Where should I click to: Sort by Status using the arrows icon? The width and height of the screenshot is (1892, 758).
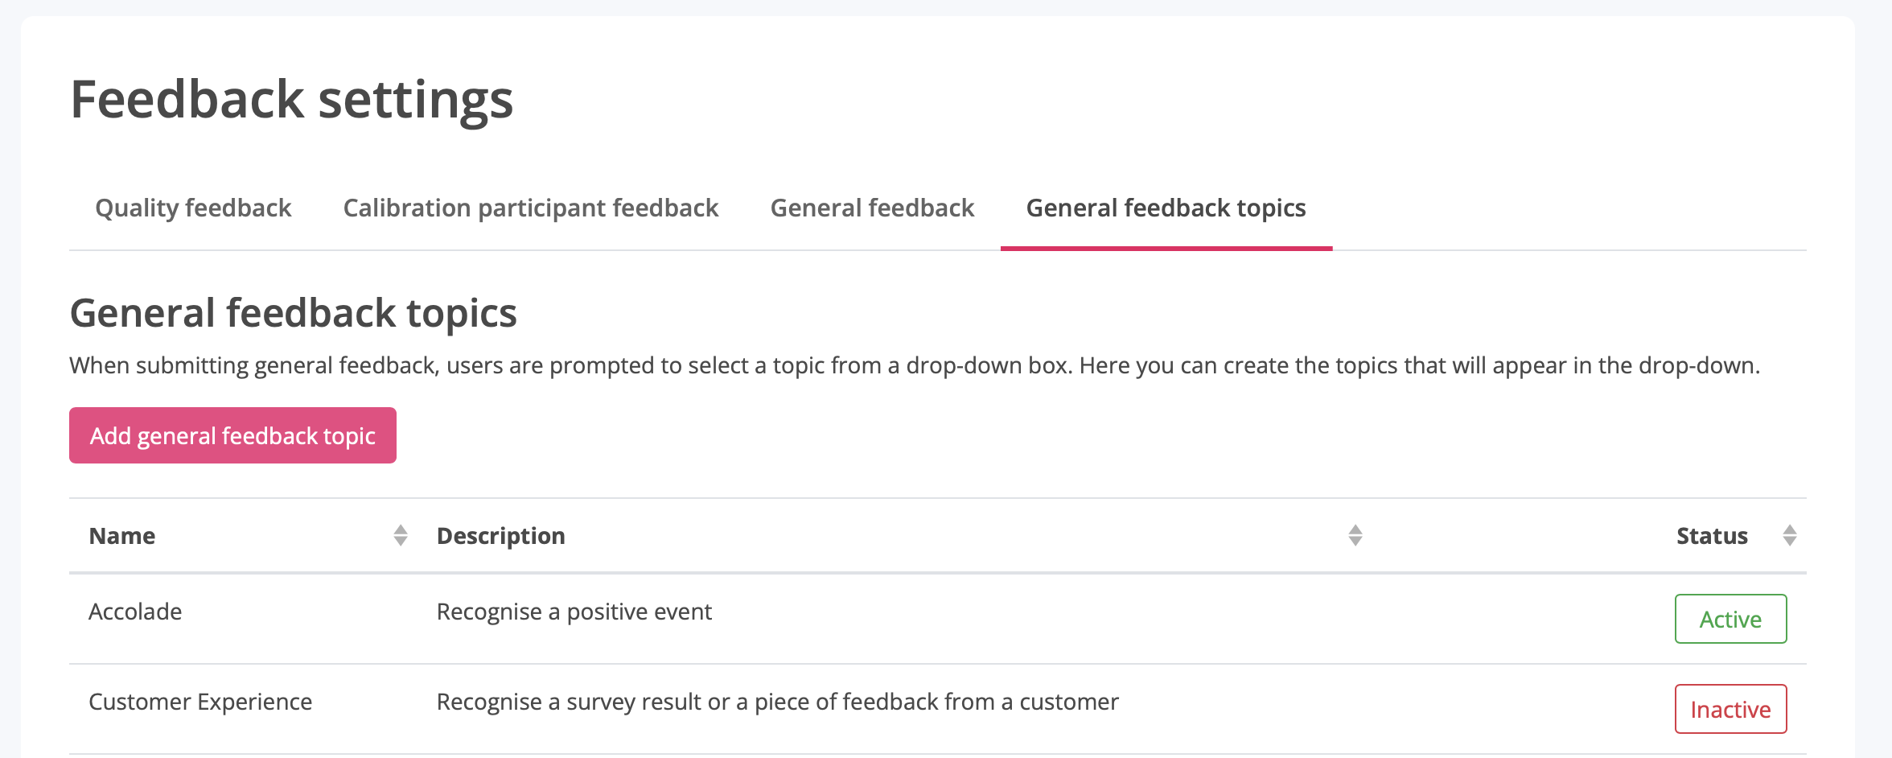click(1790, 536)
